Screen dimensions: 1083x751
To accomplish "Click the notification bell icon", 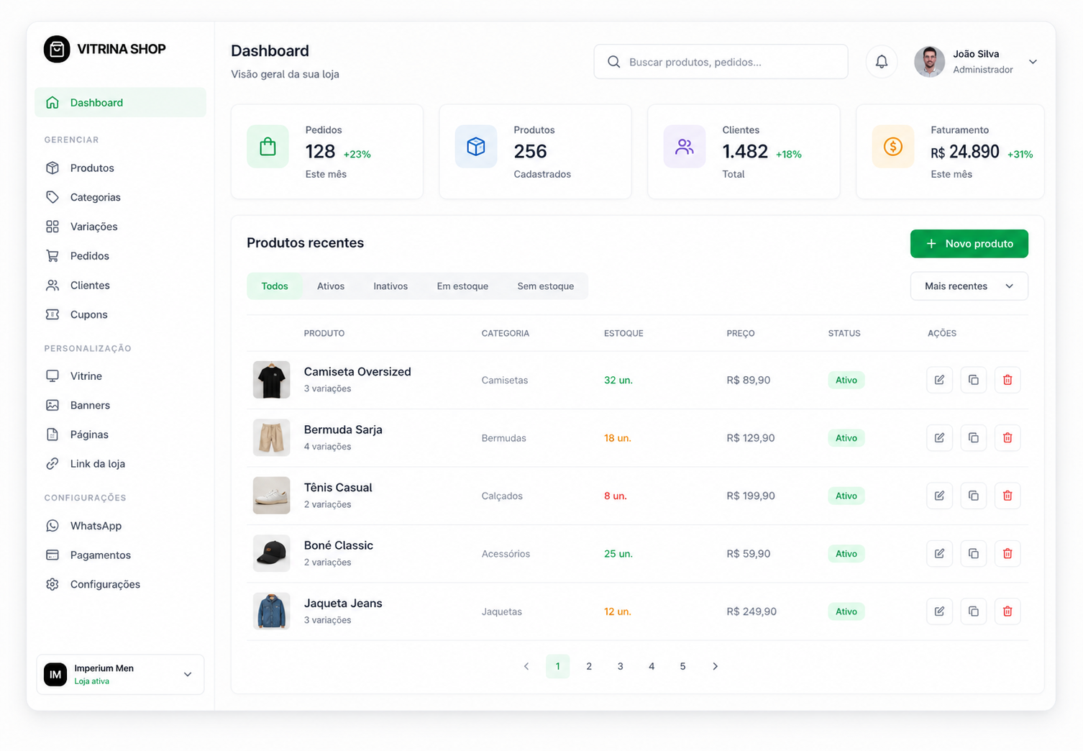I will pyautogui.click(x=881, y=62).
